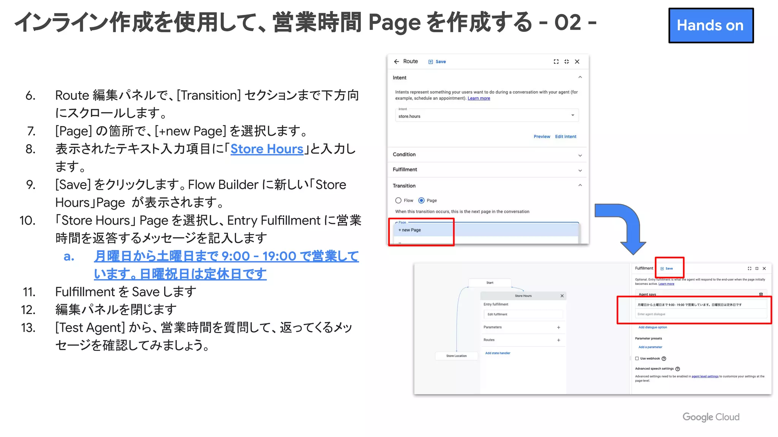Viewport: 778px width, 437px height.
Task: Save the Fulfillment panel
Action: 667,269
